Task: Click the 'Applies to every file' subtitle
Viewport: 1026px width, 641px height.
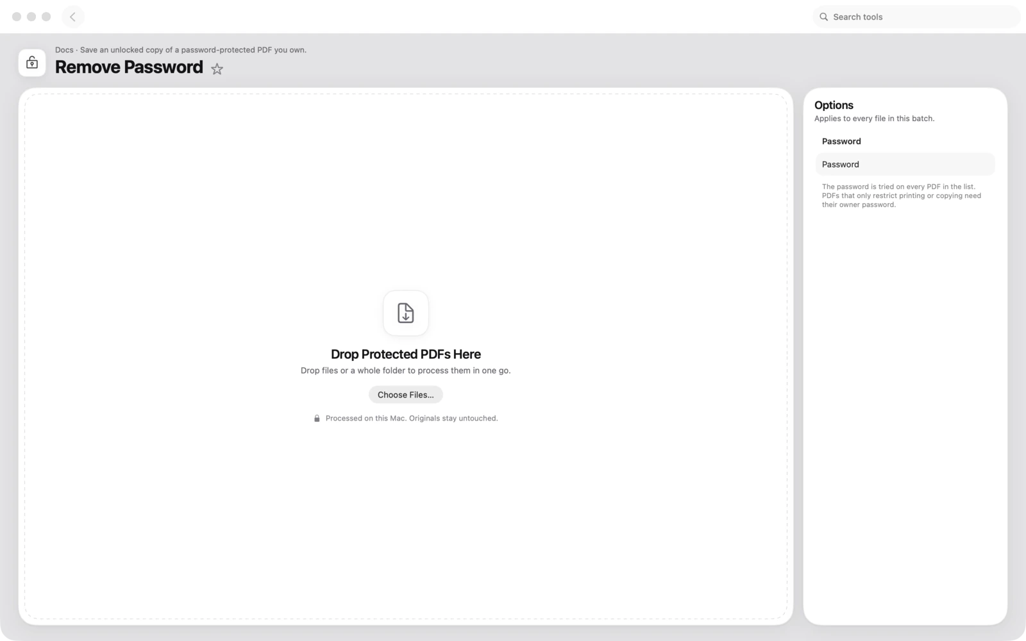Action: [x=874, y=119]
